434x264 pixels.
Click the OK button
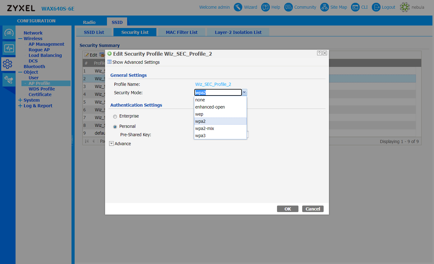tap(288, 209)
